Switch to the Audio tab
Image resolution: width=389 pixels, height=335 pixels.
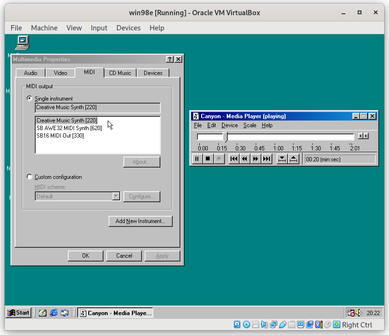[x=30, y=73]
